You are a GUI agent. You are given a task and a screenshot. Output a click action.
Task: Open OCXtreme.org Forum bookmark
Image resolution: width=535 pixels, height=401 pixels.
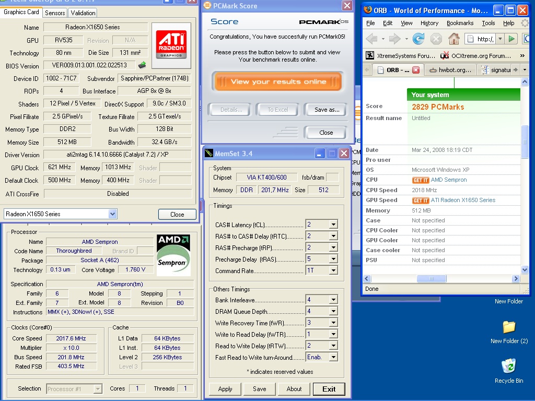(x=476, y=55)
